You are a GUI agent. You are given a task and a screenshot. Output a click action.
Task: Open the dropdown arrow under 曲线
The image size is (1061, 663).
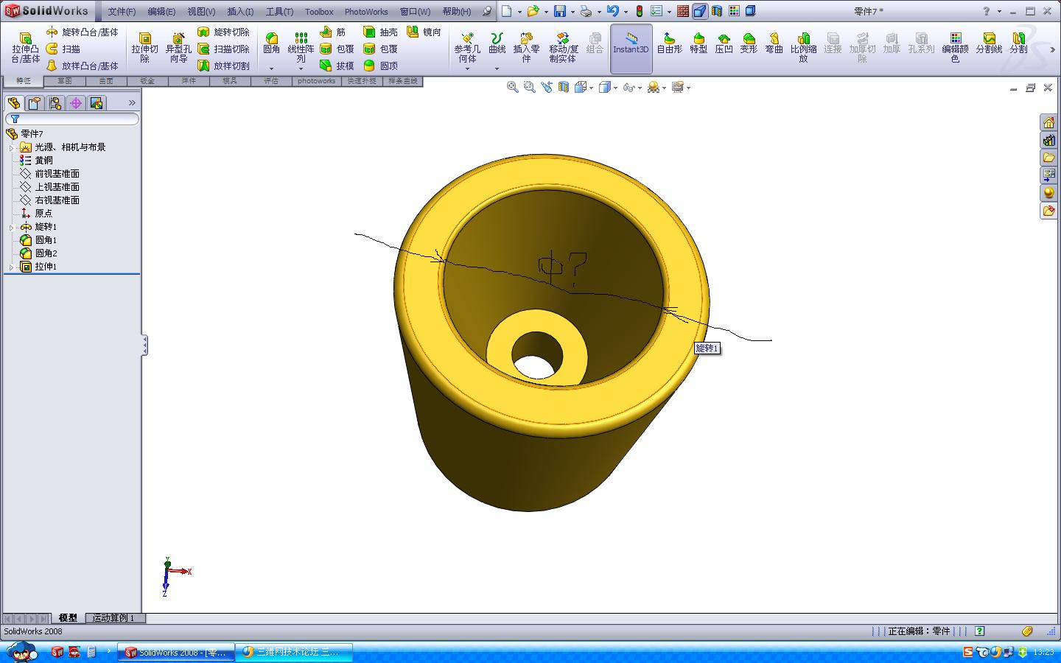point(497,69)
